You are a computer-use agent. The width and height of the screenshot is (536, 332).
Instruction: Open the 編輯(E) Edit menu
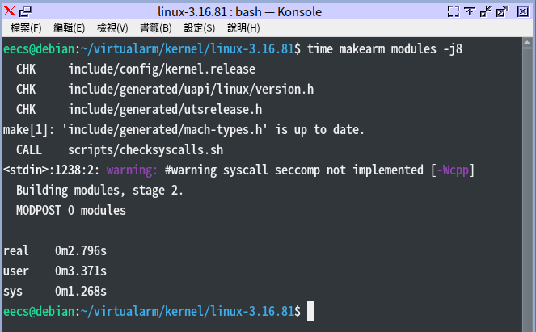[70, 27]
